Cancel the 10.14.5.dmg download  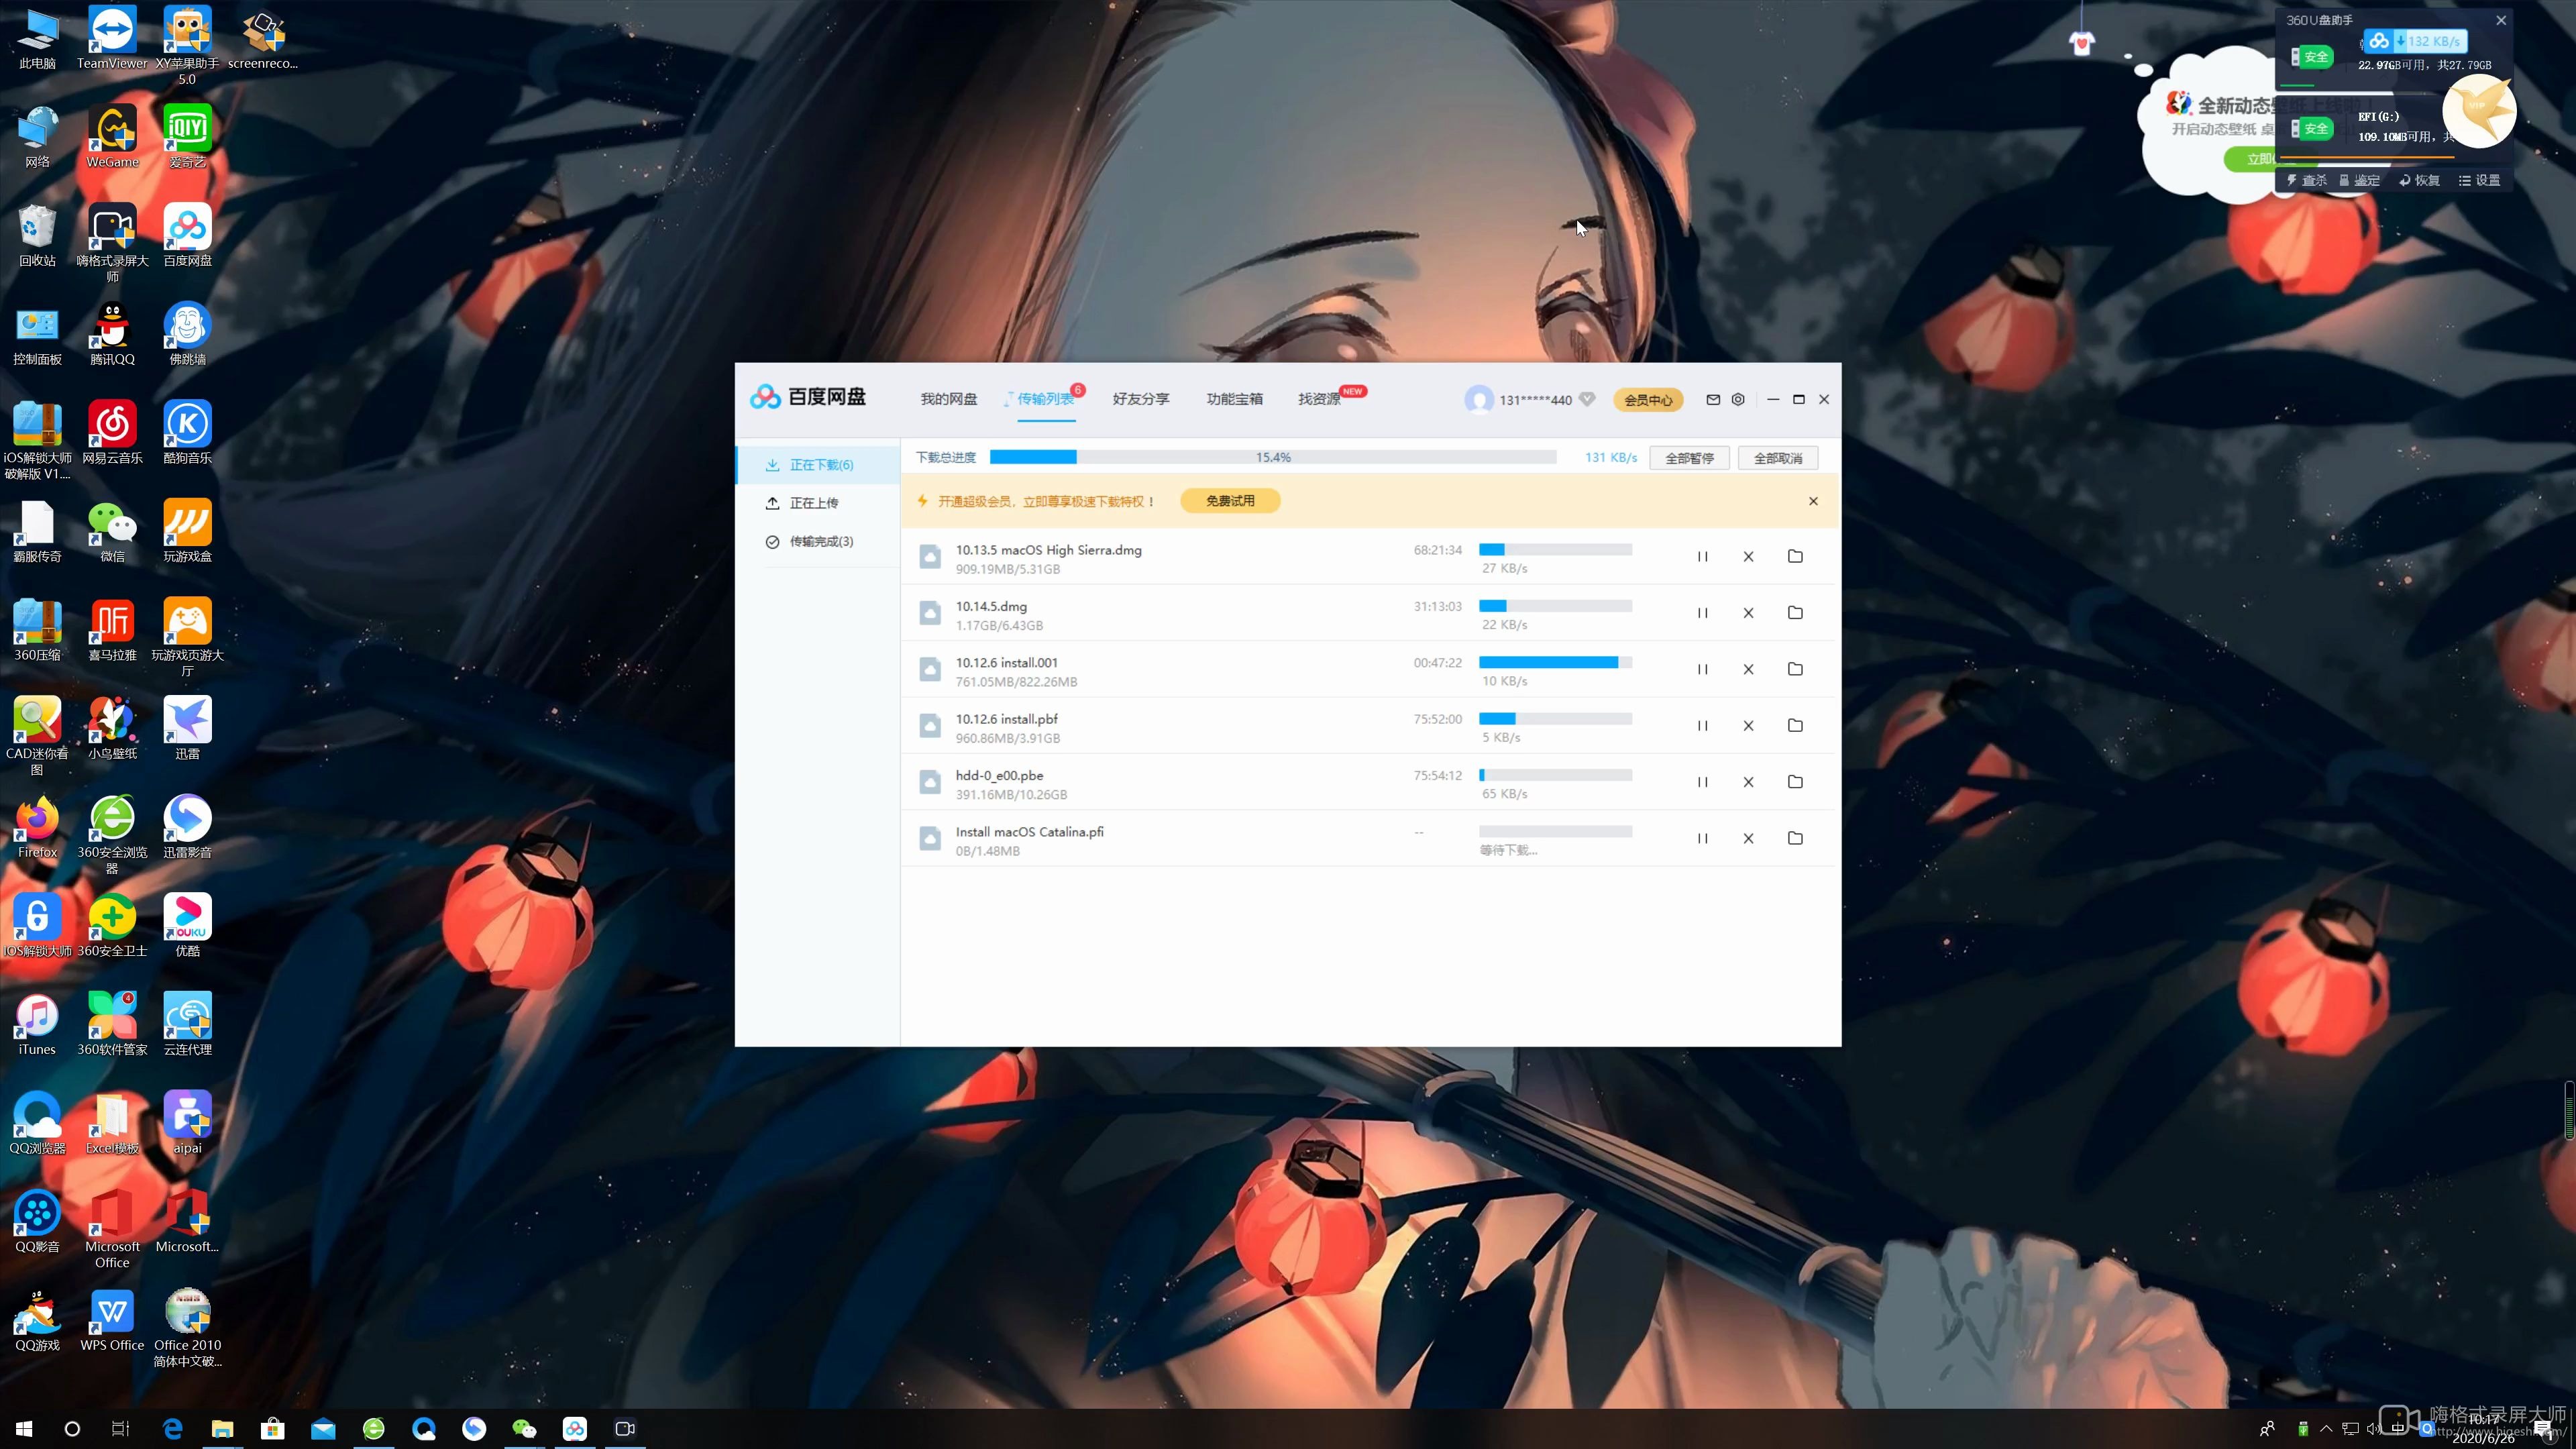tap(1748, 613)
